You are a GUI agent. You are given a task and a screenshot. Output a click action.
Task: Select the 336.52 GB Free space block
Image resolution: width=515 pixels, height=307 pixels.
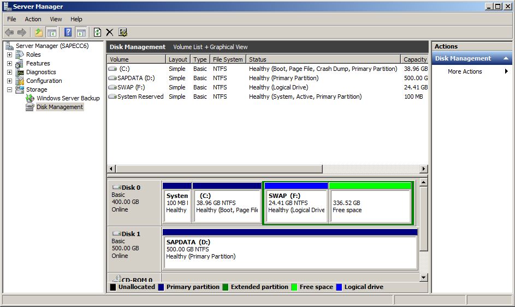click(370, 203)
